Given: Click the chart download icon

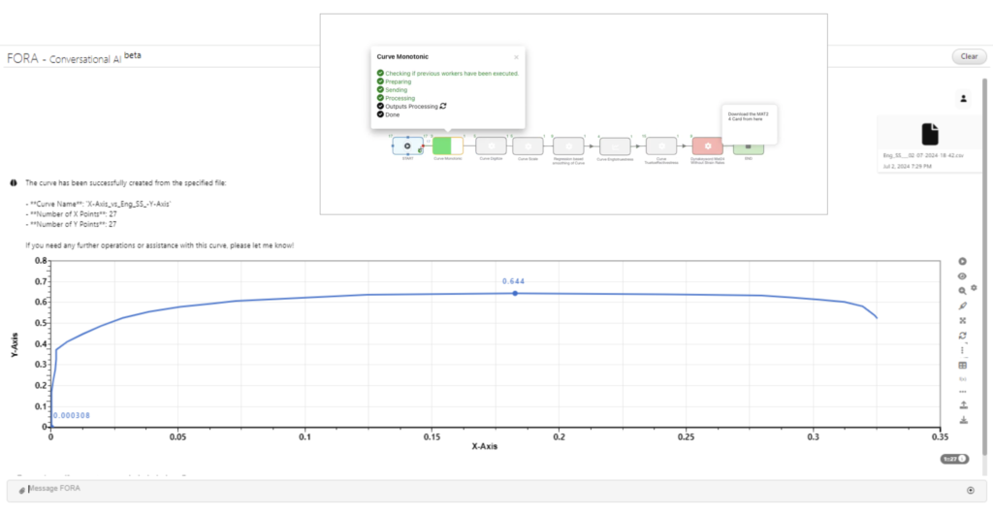Looking at the screenshot, I should click(x=963, y=420).
